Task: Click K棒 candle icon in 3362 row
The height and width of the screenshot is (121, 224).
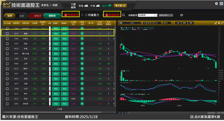Action: [50, 39]
